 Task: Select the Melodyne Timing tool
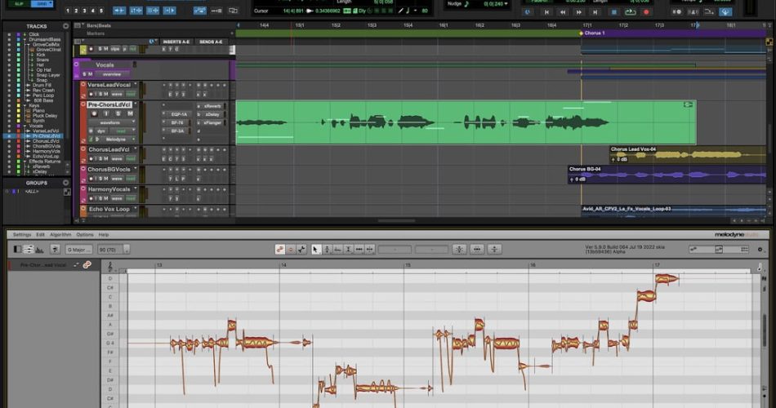click(359, 250)
